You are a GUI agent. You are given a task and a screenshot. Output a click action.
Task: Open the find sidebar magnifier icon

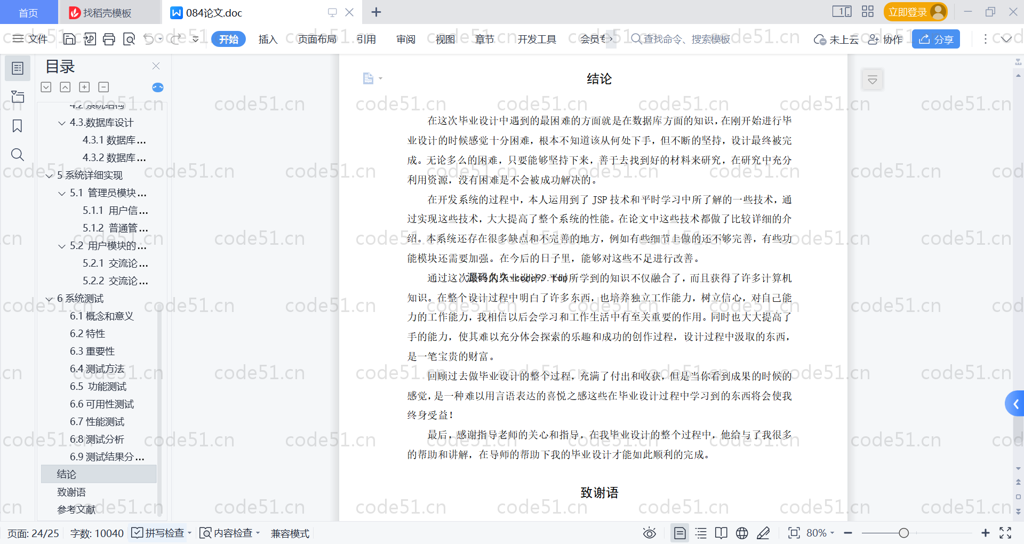(x=18, y=155)
